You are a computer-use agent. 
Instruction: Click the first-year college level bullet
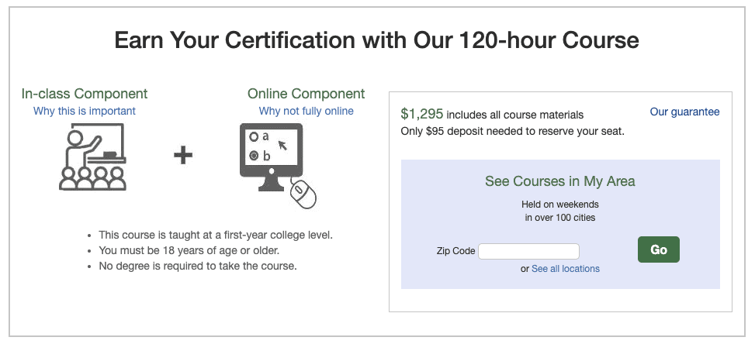click(220, 235)
